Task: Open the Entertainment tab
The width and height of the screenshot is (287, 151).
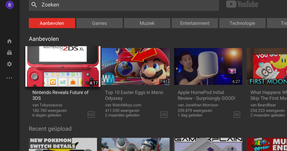Action: tap(195, 23)
